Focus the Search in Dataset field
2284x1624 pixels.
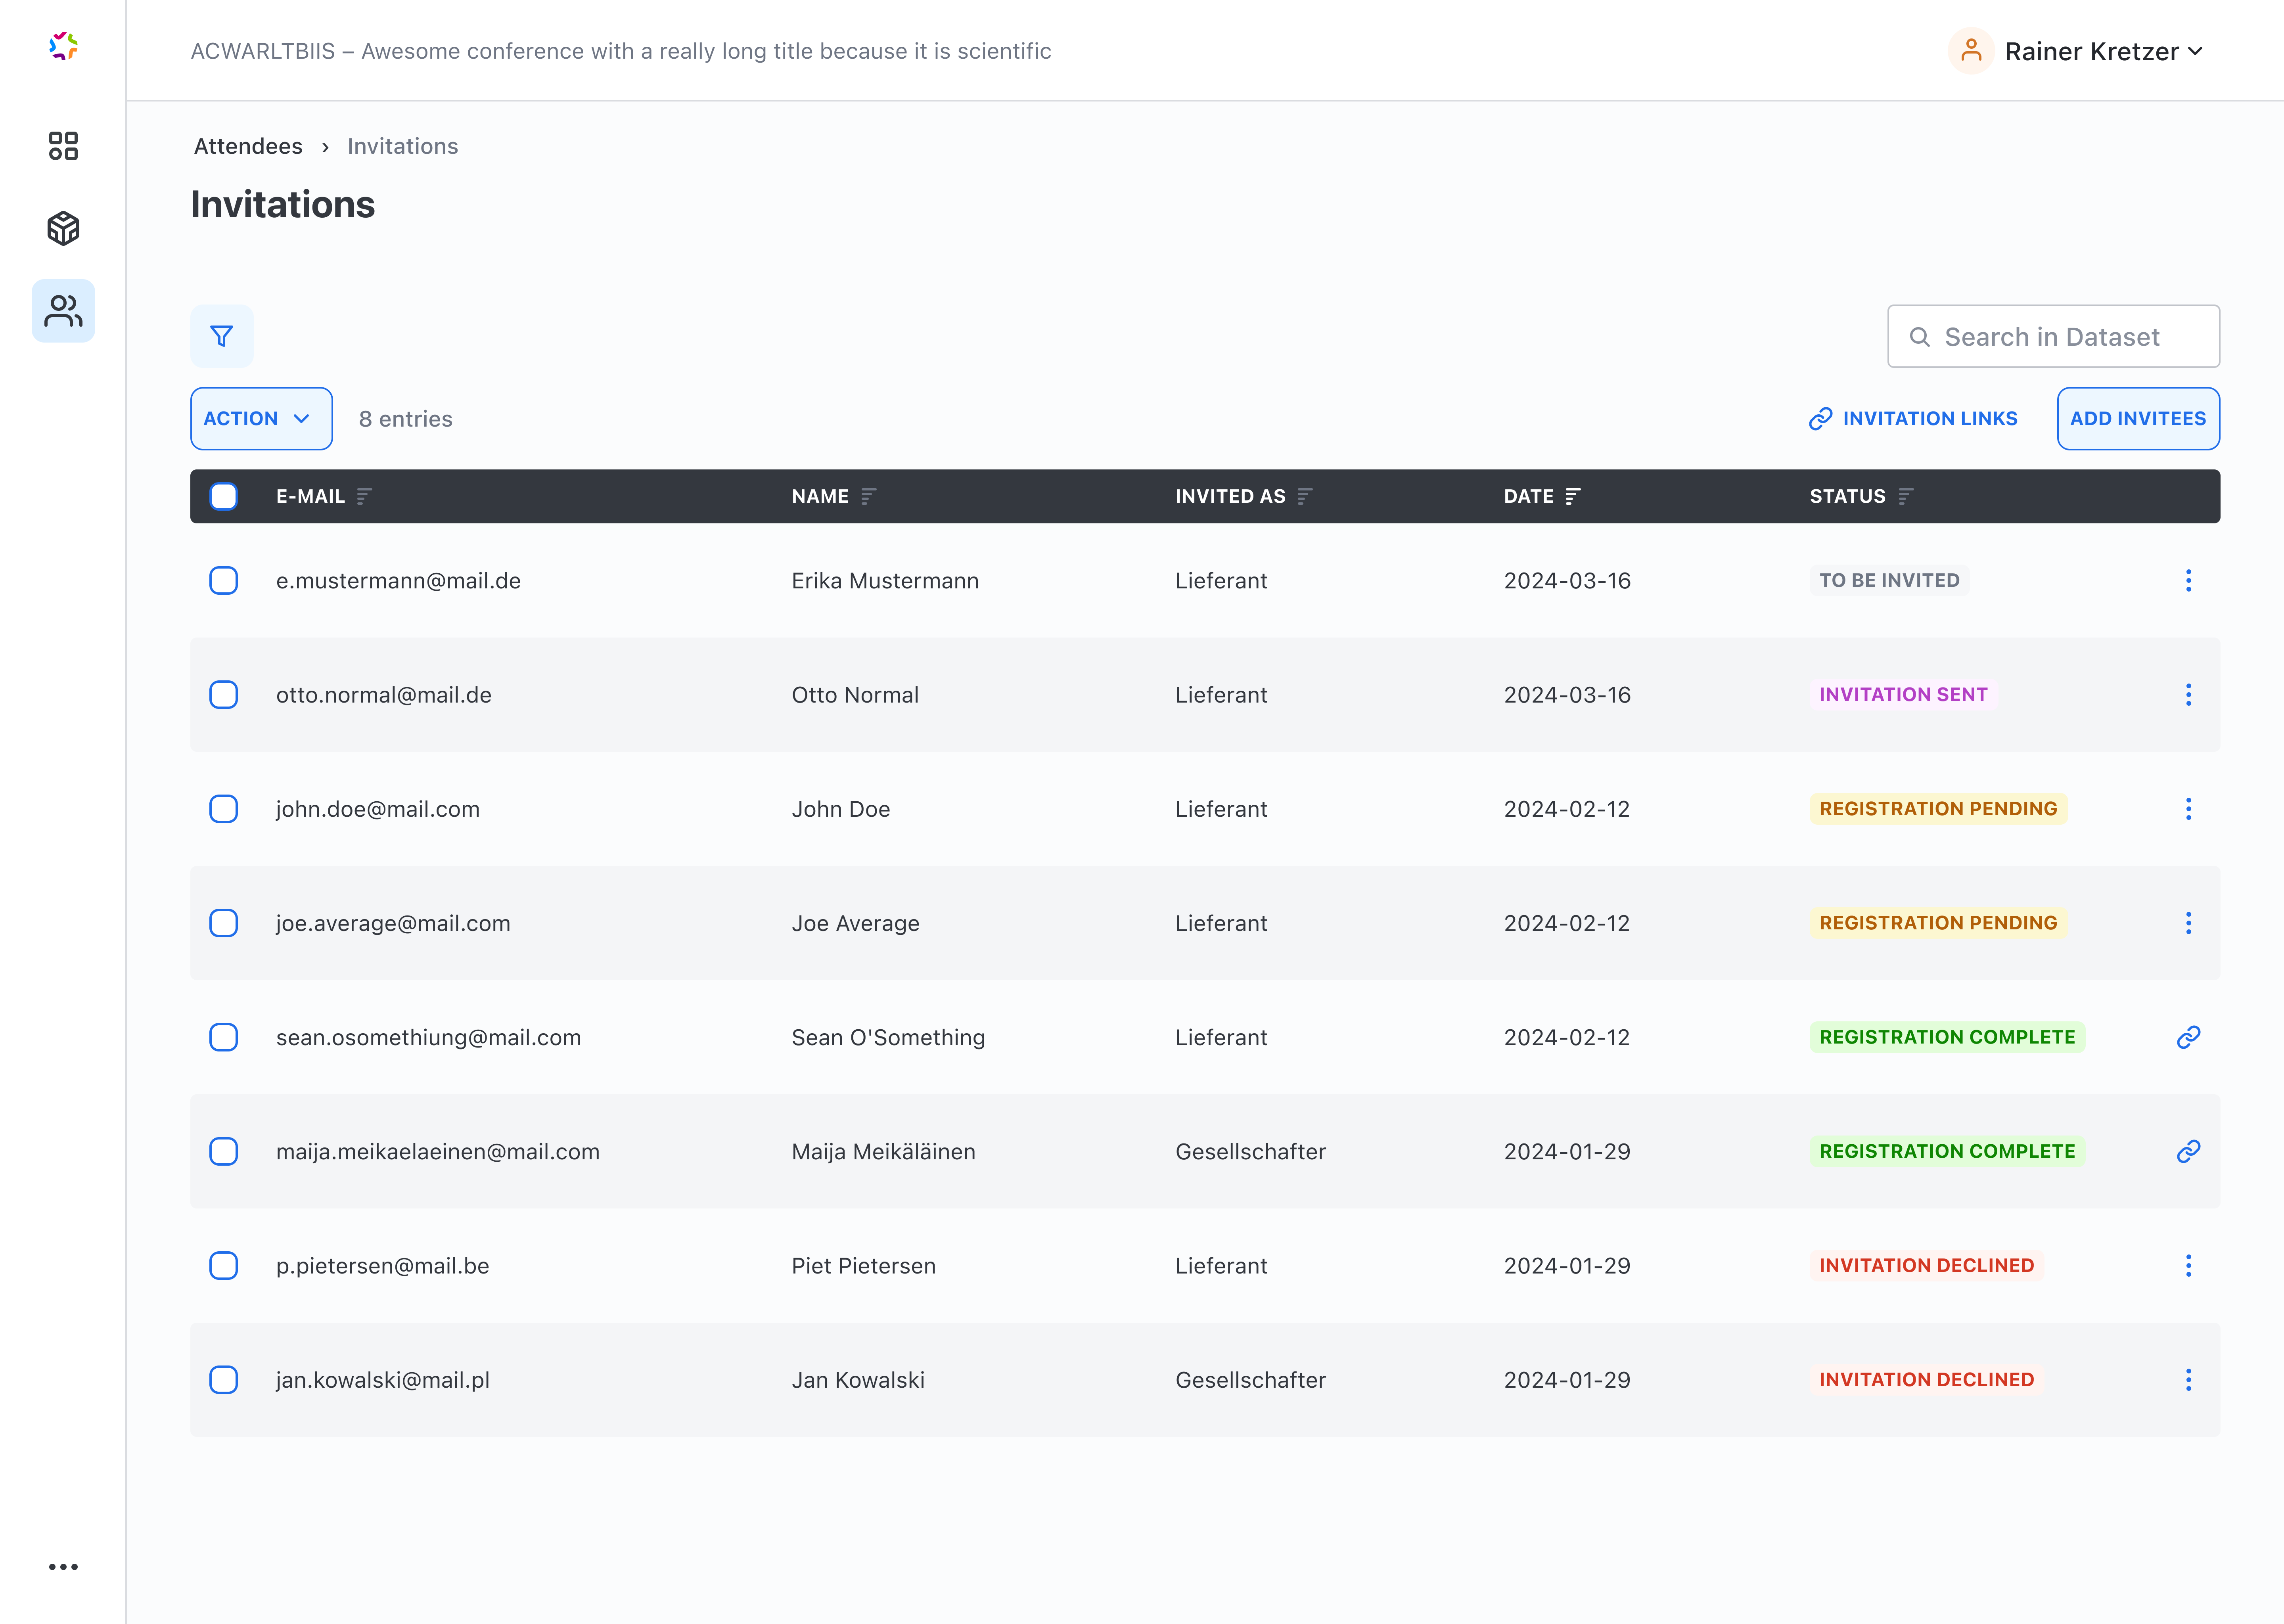(x=2053, y=337)
